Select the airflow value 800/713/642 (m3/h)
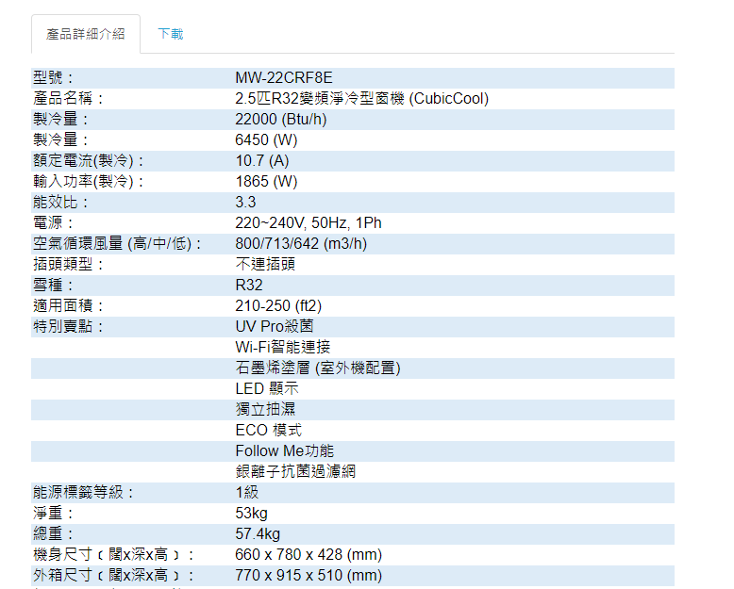Screen dimensions: 734x589 tap(301, 243)
